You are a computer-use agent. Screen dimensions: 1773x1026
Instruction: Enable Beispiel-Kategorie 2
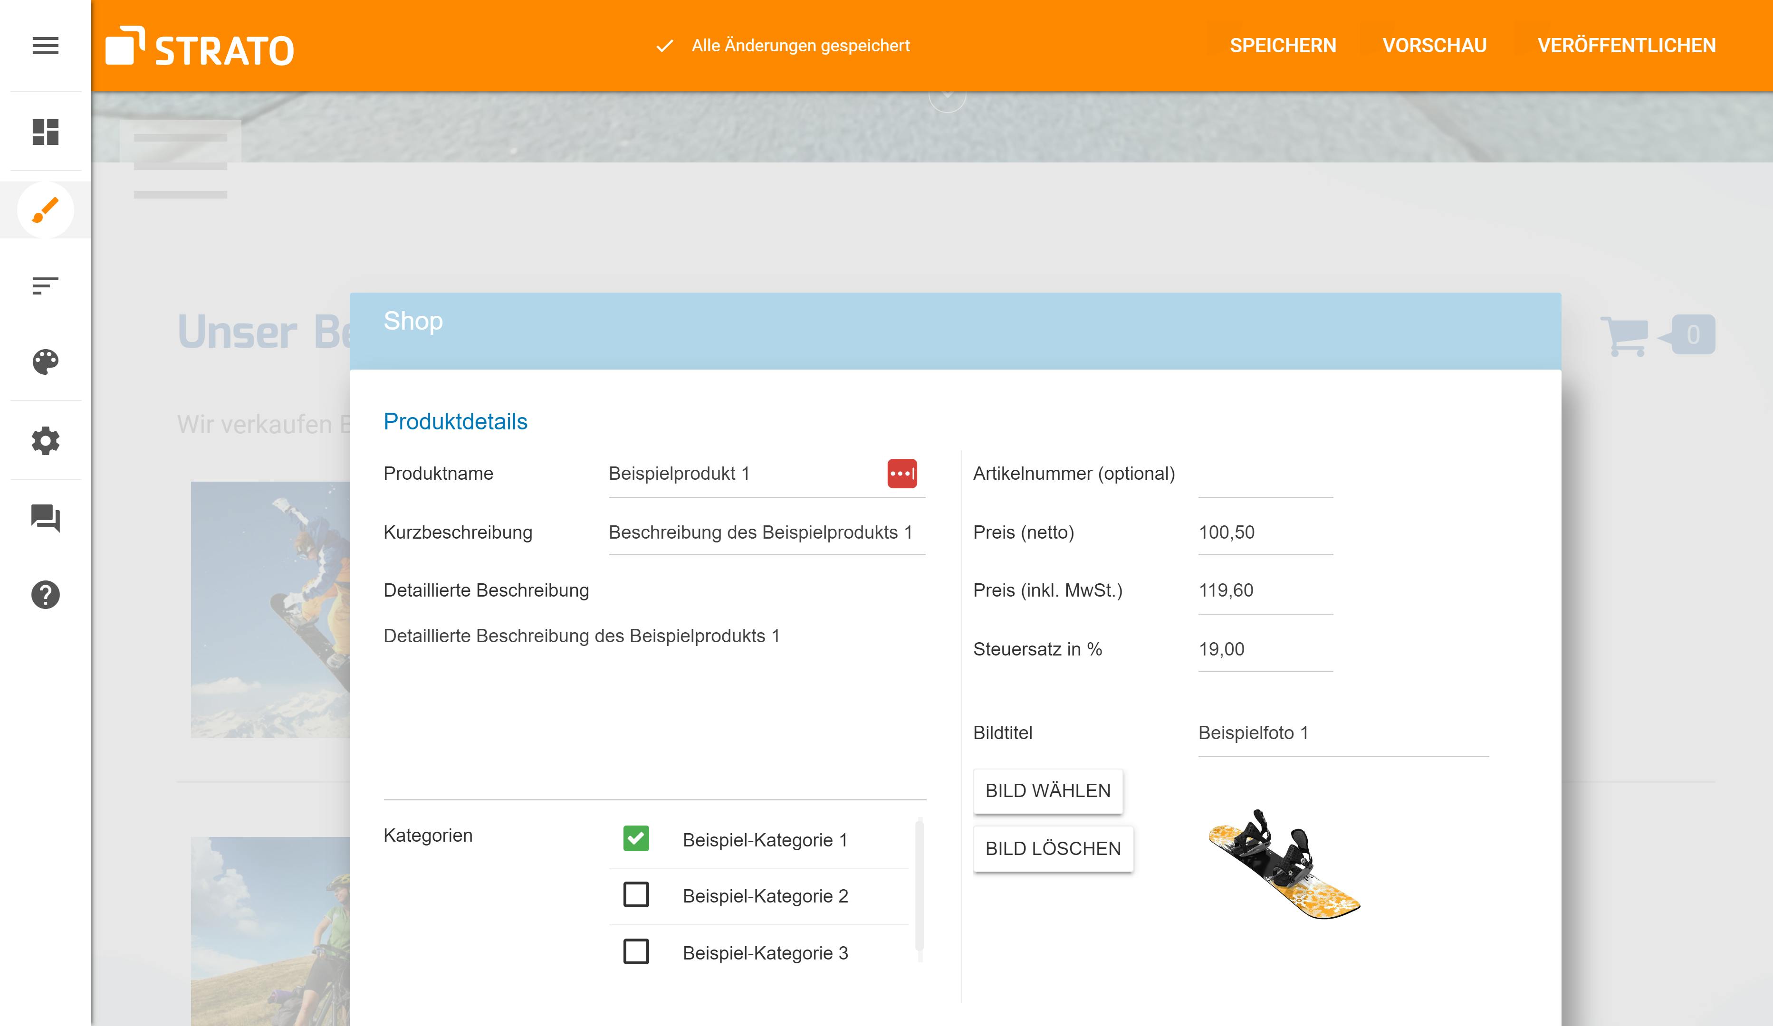click(636, 895)
